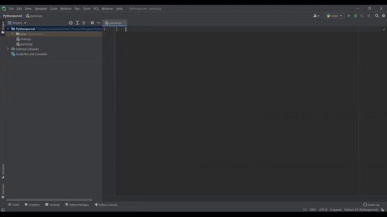387x217 pixels.
Task: Click Expand All icon in Project panel
Action: (x=77, y=23)
